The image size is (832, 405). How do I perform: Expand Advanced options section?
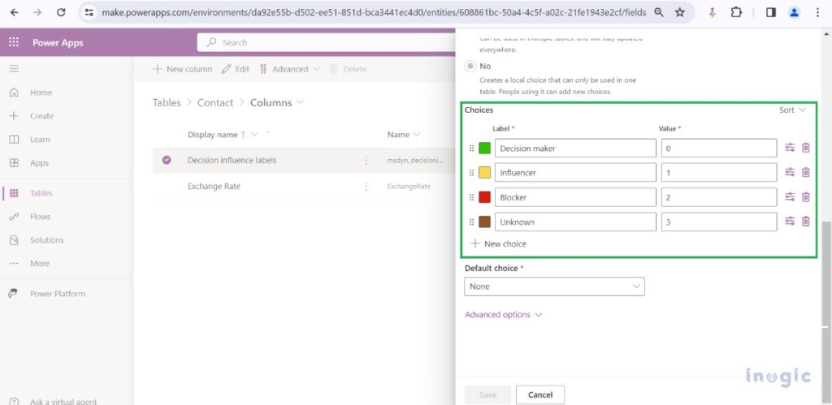pos(503,315)
